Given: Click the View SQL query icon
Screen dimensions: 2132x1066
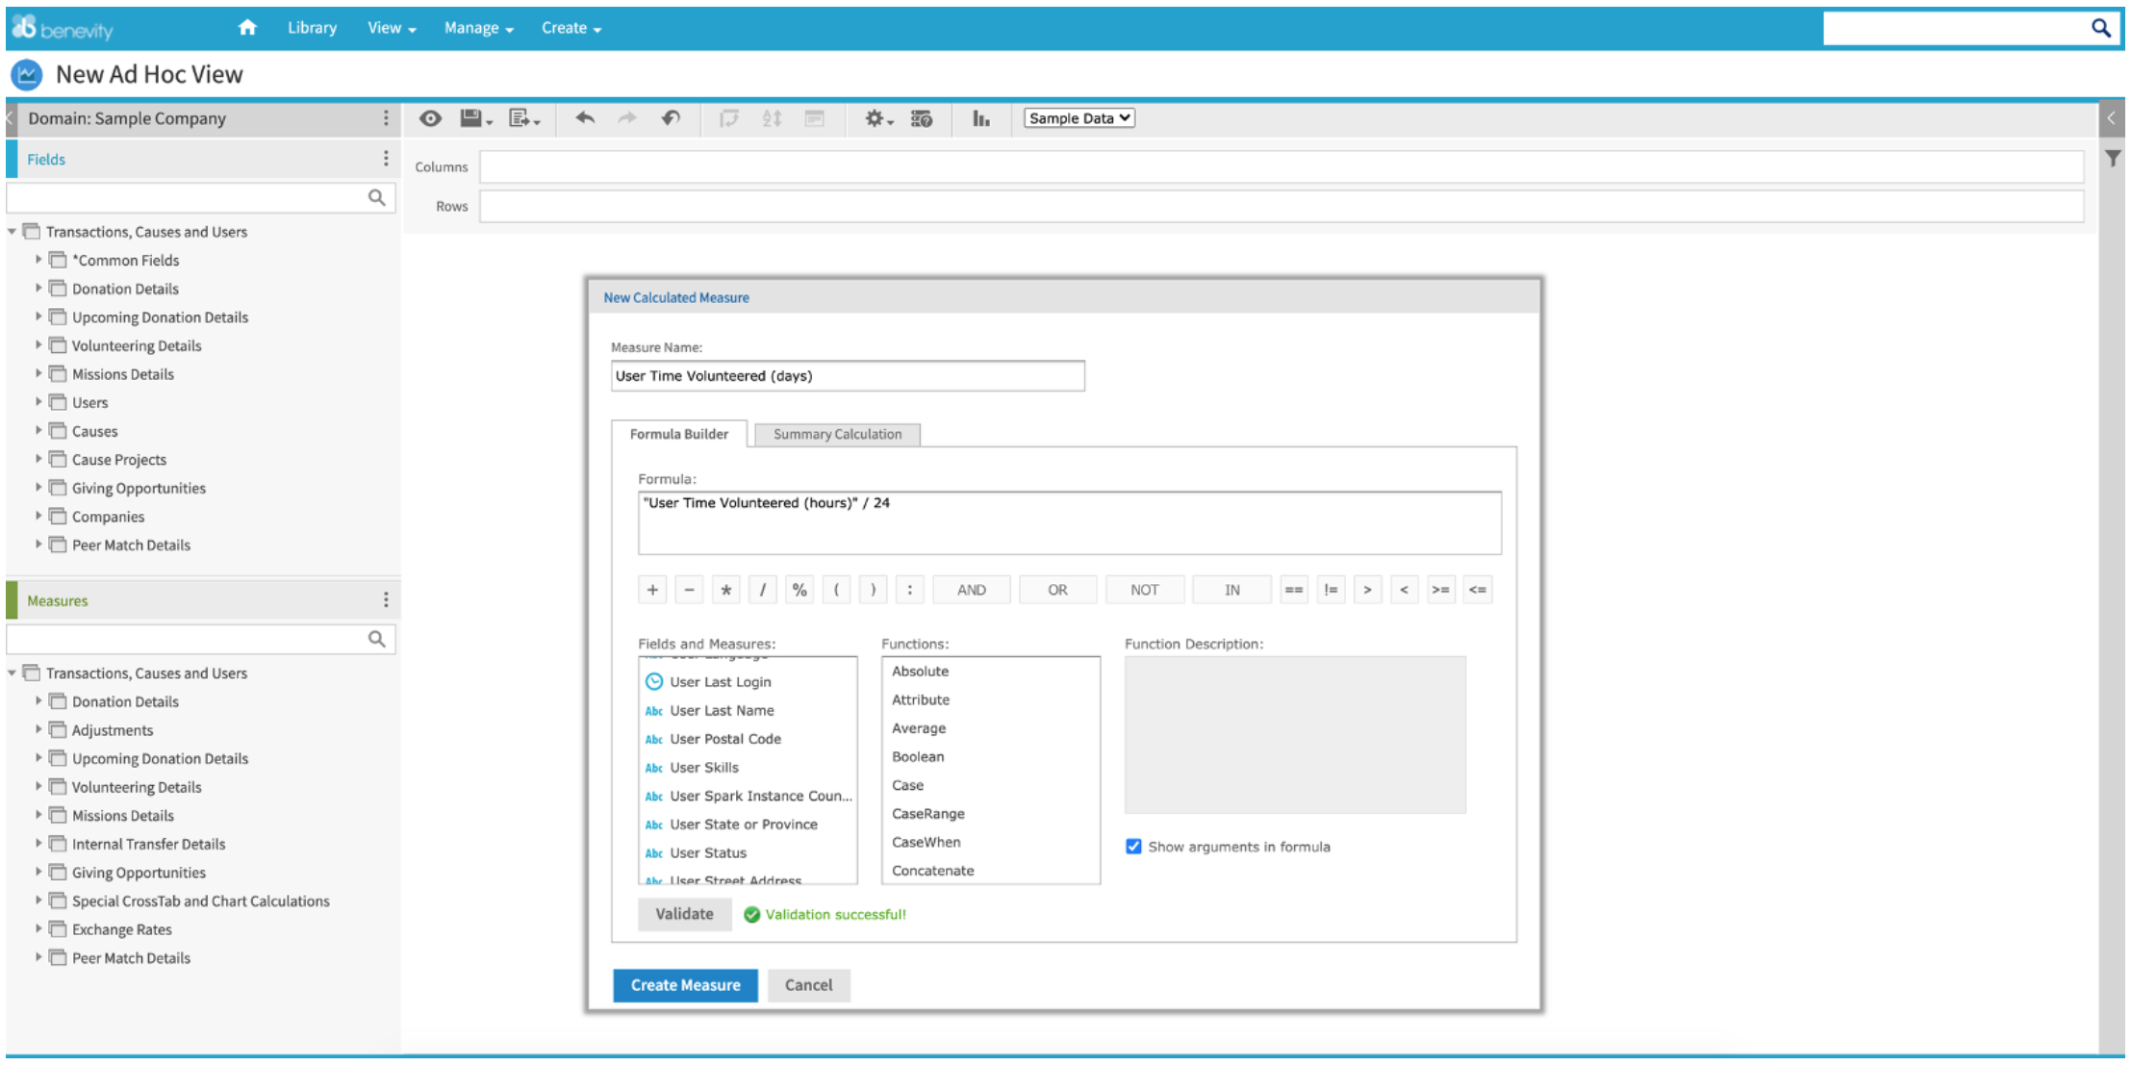Looking at the screenshot, I should point(922,118).
